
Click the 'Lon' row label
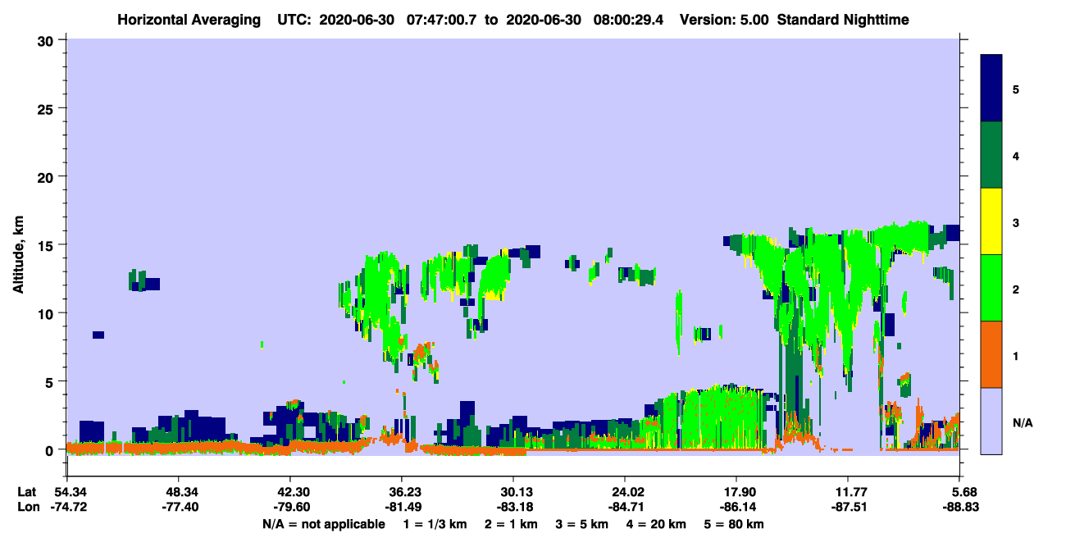[x=27, y=508]
